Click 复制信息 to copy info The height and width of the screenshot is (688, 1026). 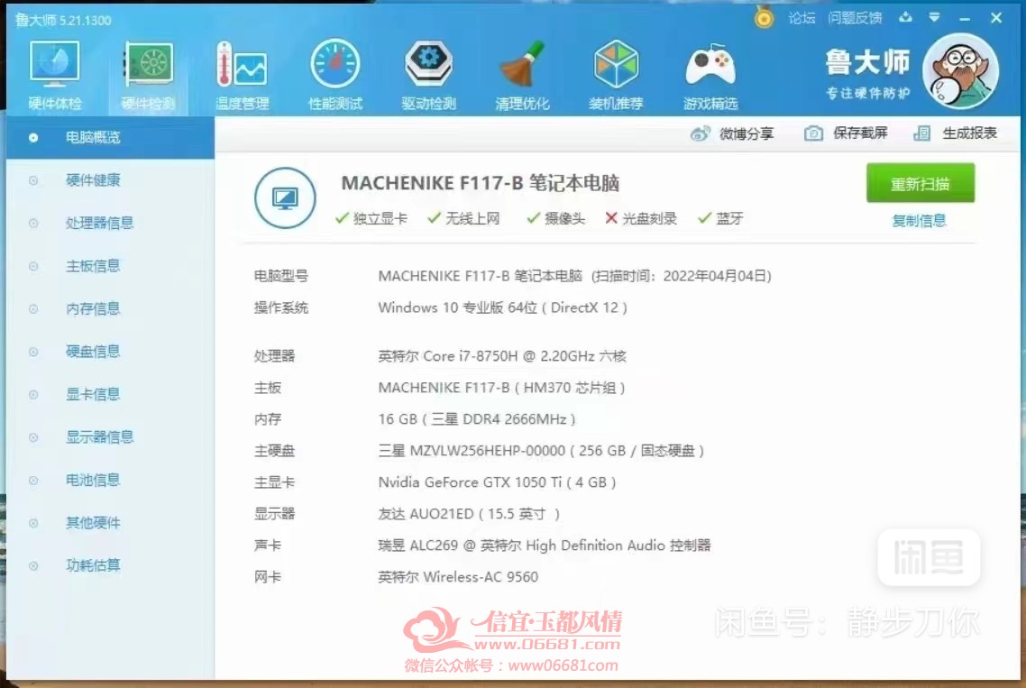pos(919,221)
